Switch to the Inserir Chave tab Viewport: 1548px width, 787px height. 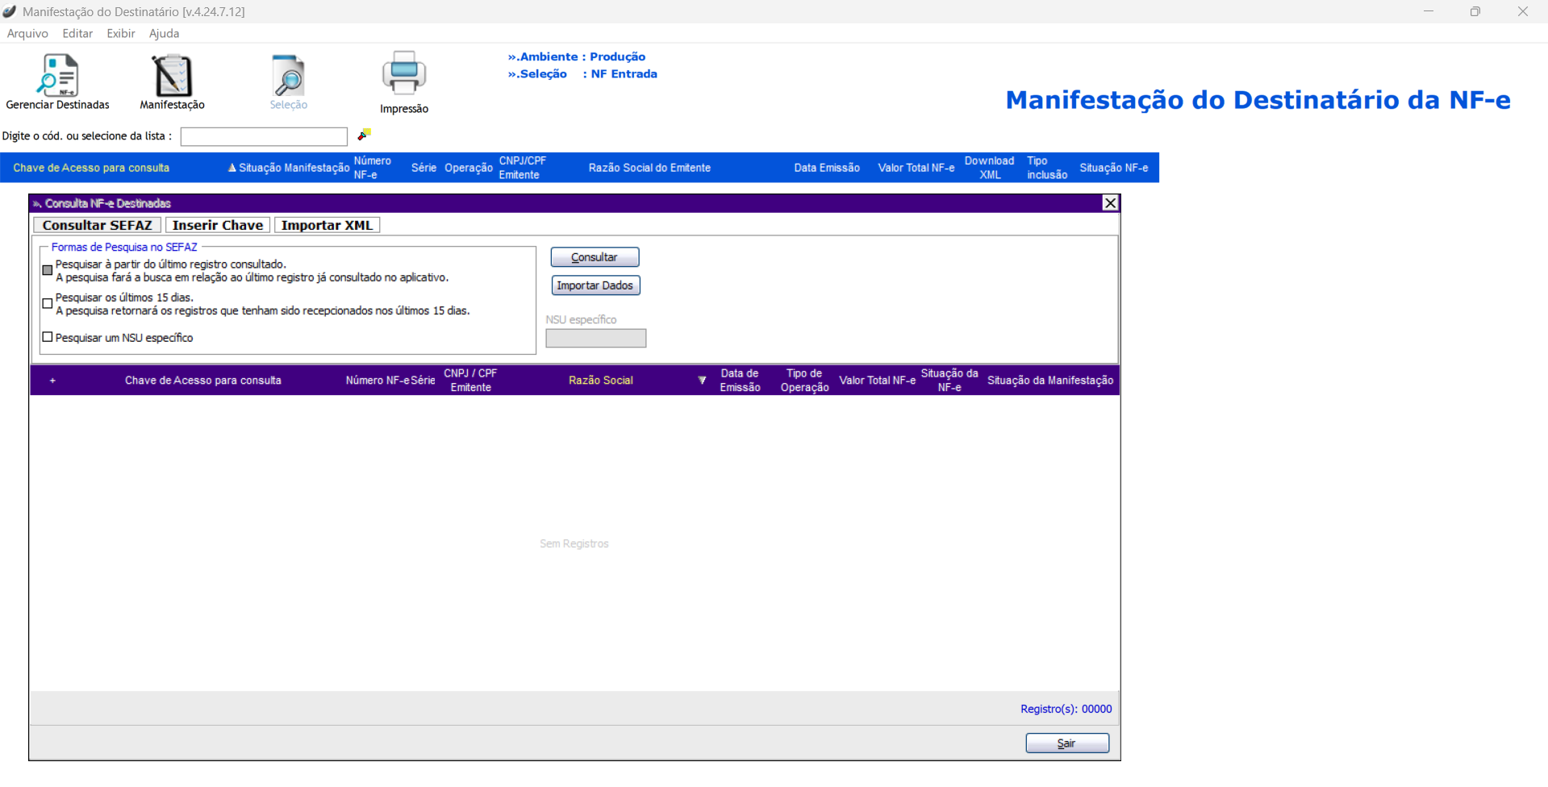[x=218, y=225]
